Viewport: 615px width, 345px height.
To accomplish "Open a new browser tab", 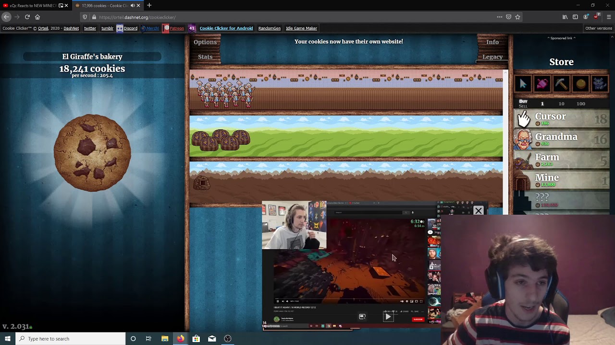I will [x=149, y=5].
